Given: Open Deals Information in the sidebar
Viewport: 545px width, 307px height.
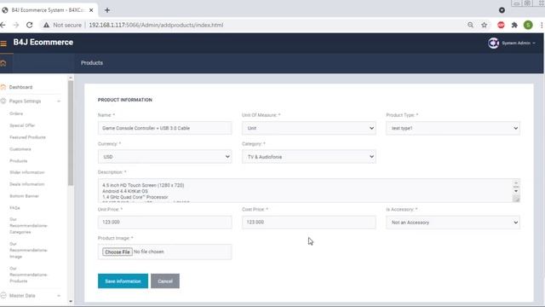Looking at the screenshot, I should click(x=26, y=184).
